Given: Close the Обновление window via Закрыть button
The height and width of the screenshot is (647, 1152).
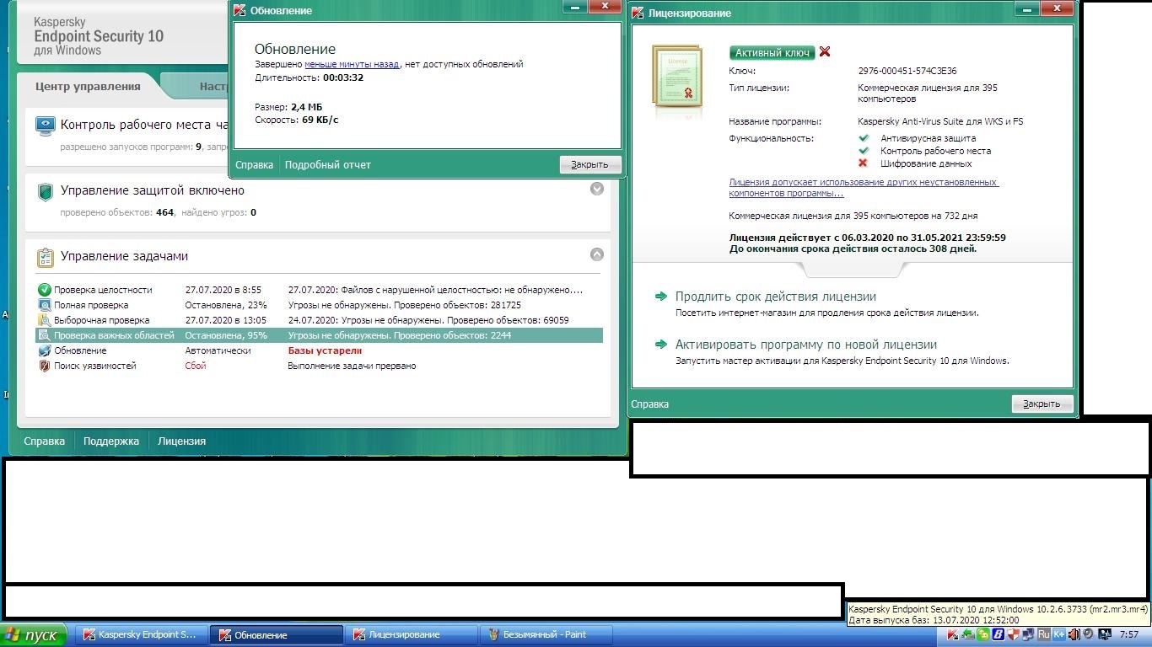Looking at the screenshot, I should [589, 164].
